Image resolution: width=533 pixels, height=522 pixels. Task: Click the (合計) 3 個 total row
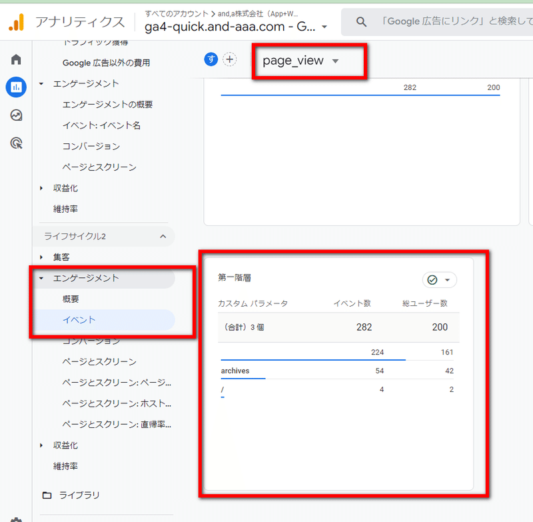tap(338, 327)
